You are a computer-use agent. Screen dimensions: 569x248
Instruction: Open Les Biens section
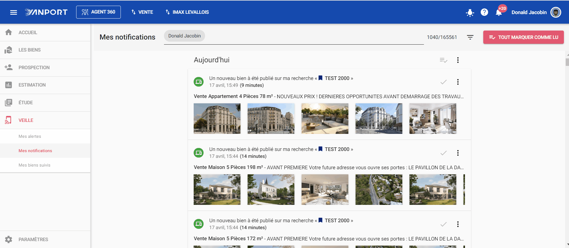pyautogui.click(x=45, y=50)
